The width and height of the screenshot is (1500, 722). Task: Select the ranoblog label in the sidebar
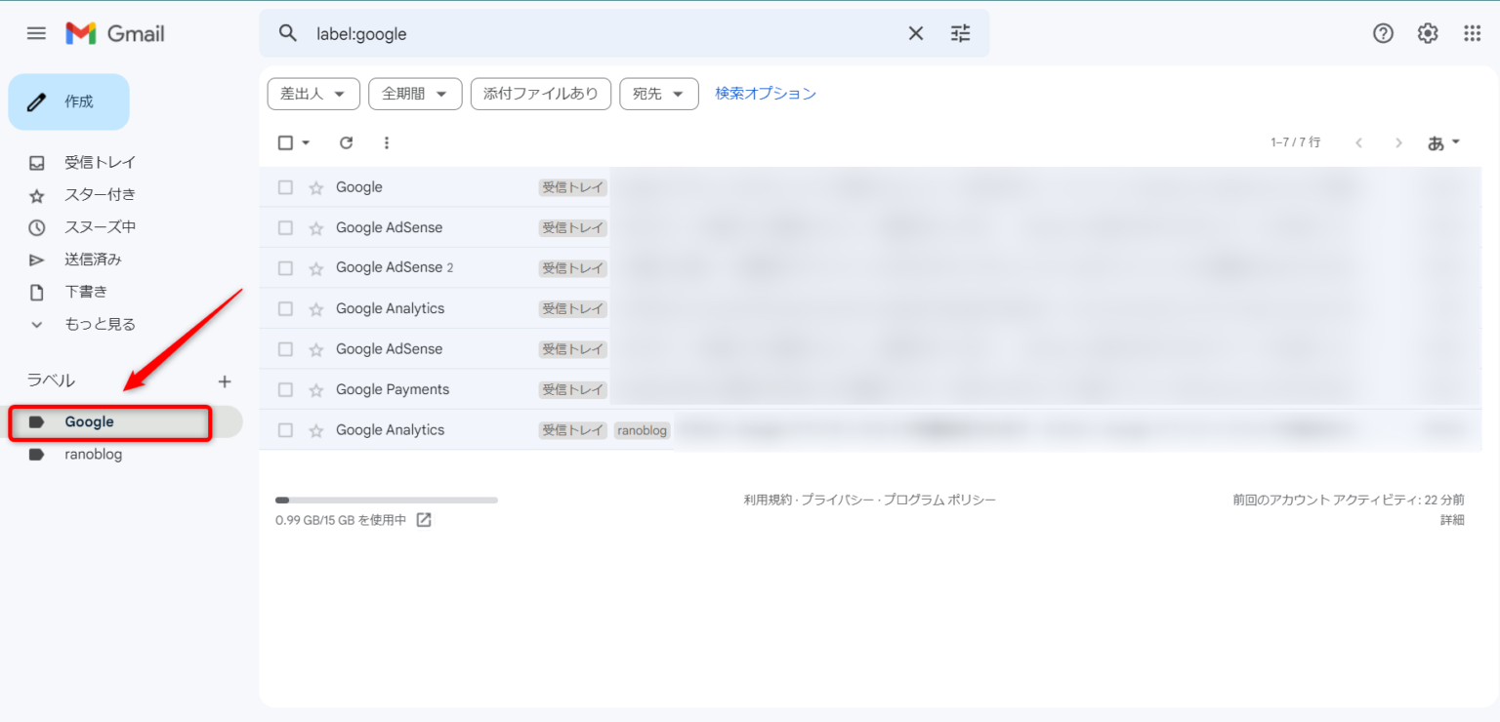coord(94,454)
